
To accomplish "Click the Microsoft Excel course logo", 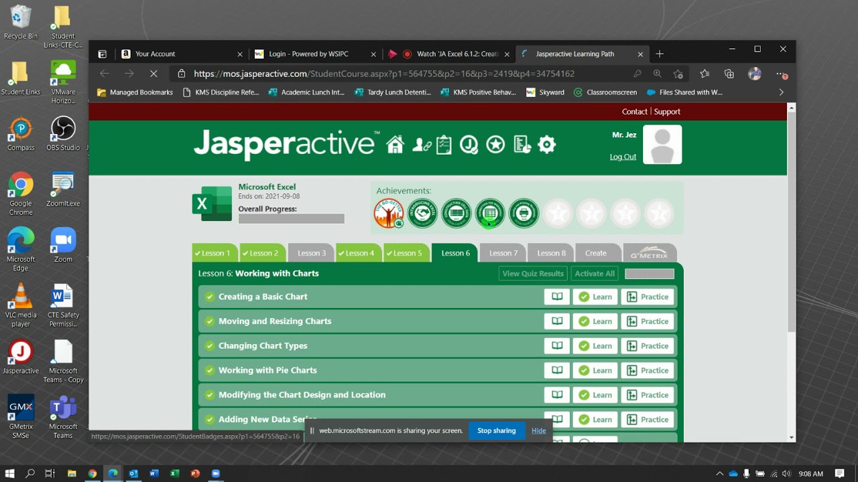I will pyautogui.click(x=212, y=204).
